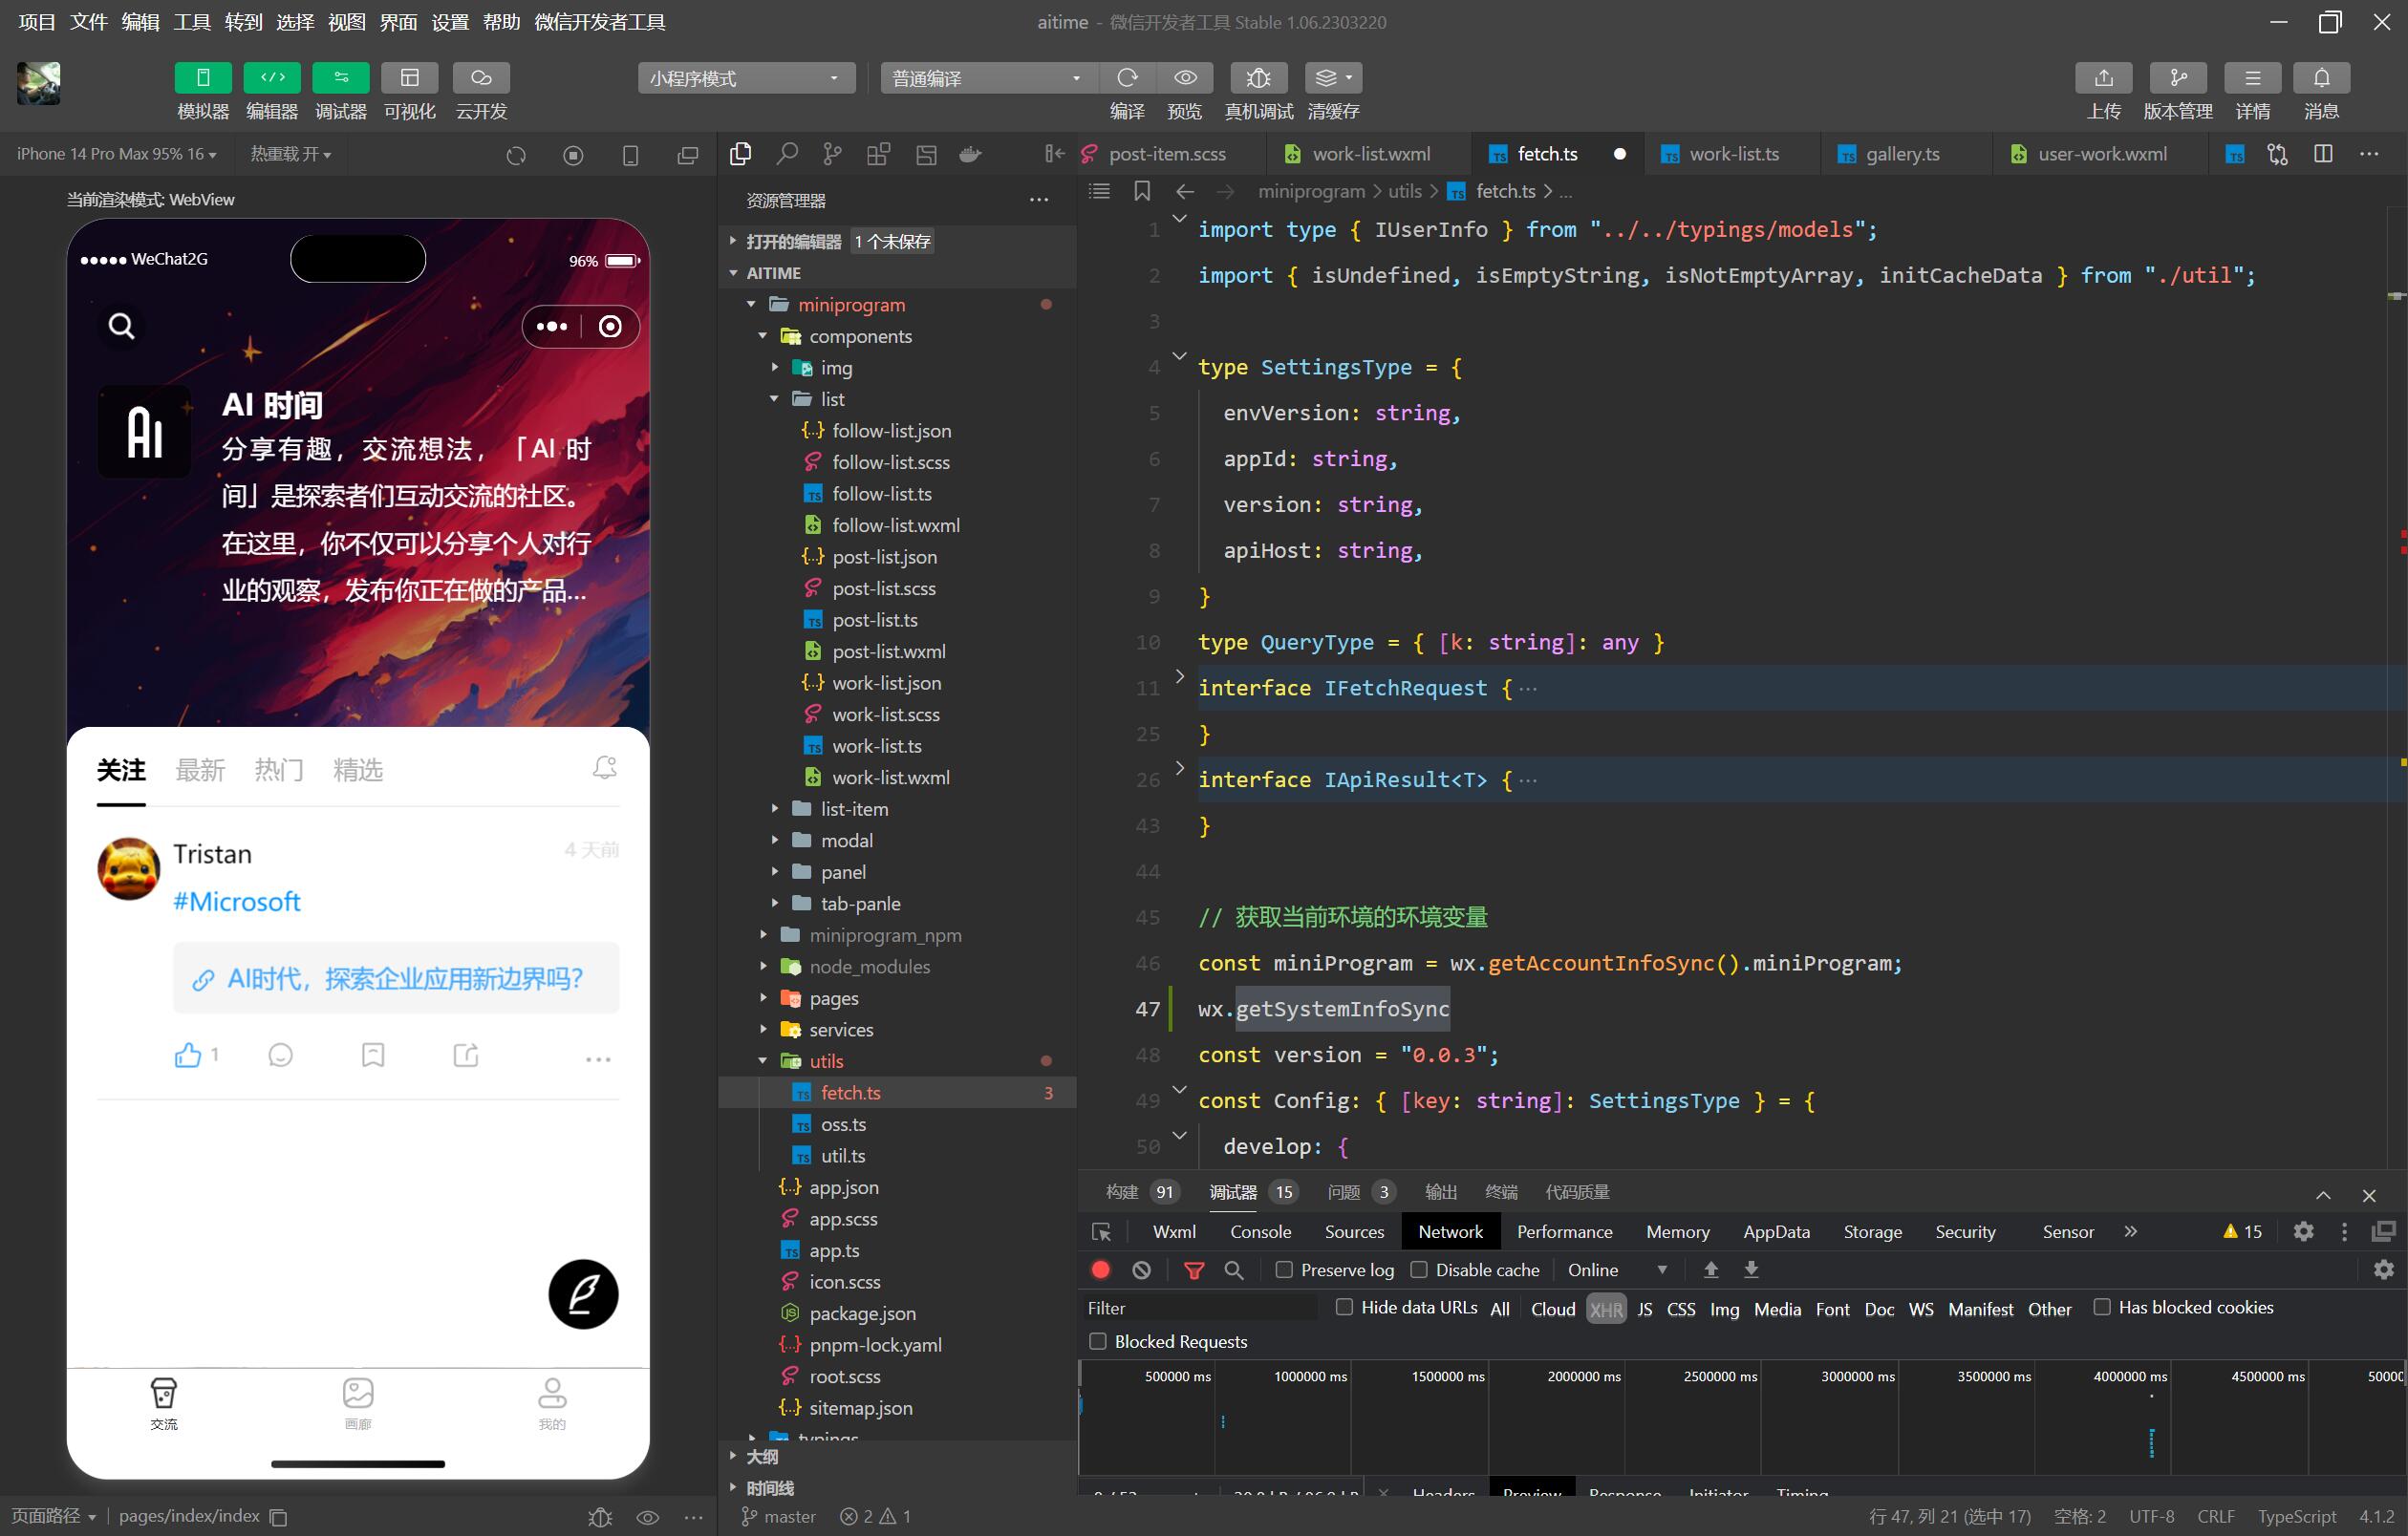
Task: Open 版本管理 branch icon
Action: [2177, 78]
